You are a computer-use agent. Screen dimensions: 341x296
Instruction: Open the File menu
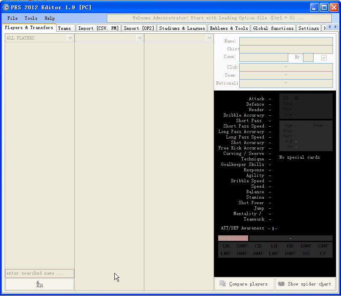coord(12,18)
